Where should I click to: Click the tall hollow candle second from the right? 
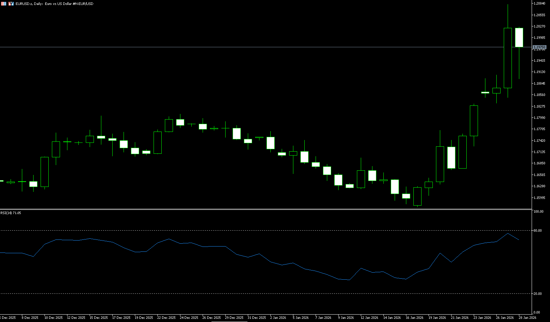508,58
